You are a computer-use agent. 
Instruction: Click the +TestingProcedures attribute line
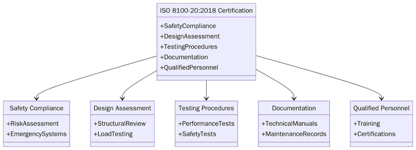coord(189,47)
